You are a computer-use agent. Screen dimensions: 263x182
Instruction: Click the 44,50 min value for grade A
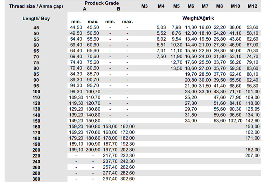tap(76, 28)
